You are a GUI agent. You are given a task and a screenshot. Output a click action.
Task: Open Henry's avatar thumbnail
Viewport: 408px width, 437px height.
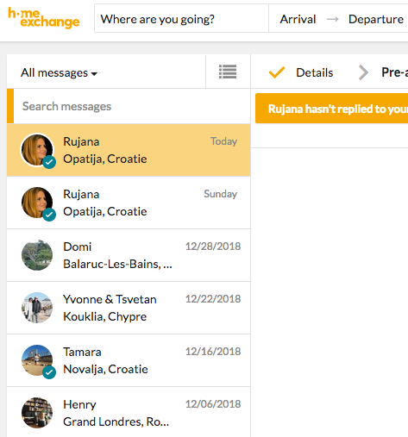[37, 413]
